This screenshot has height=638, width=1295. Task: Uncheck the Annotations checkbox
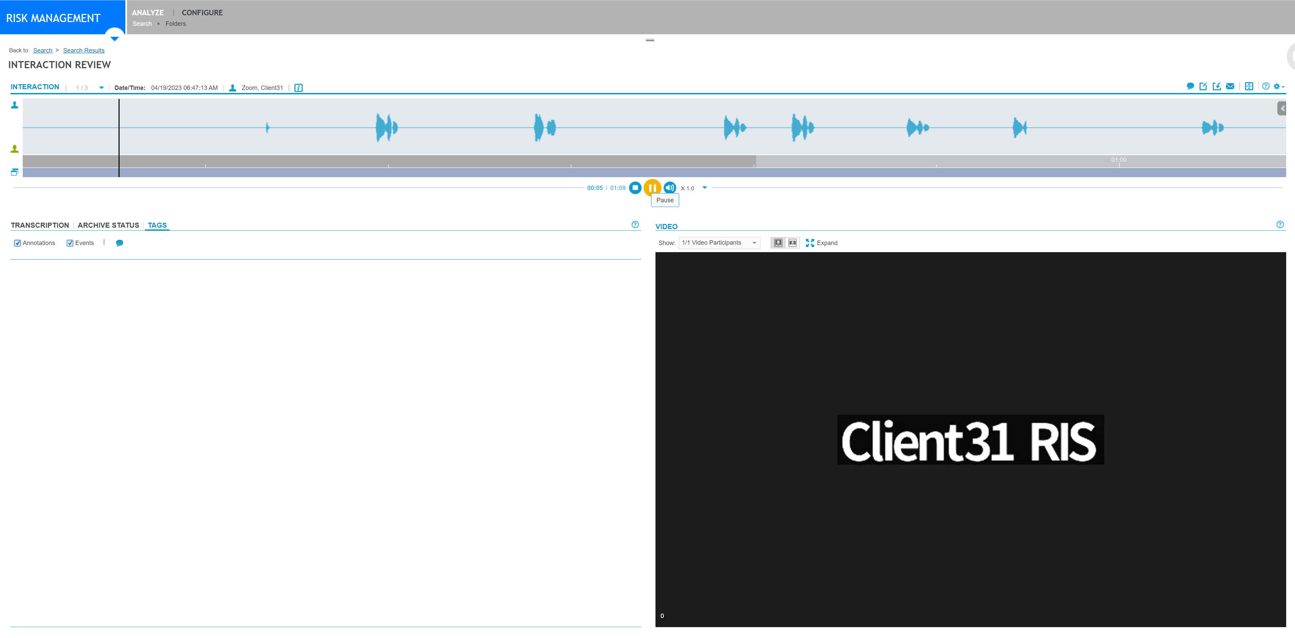(x=18, y=243)
